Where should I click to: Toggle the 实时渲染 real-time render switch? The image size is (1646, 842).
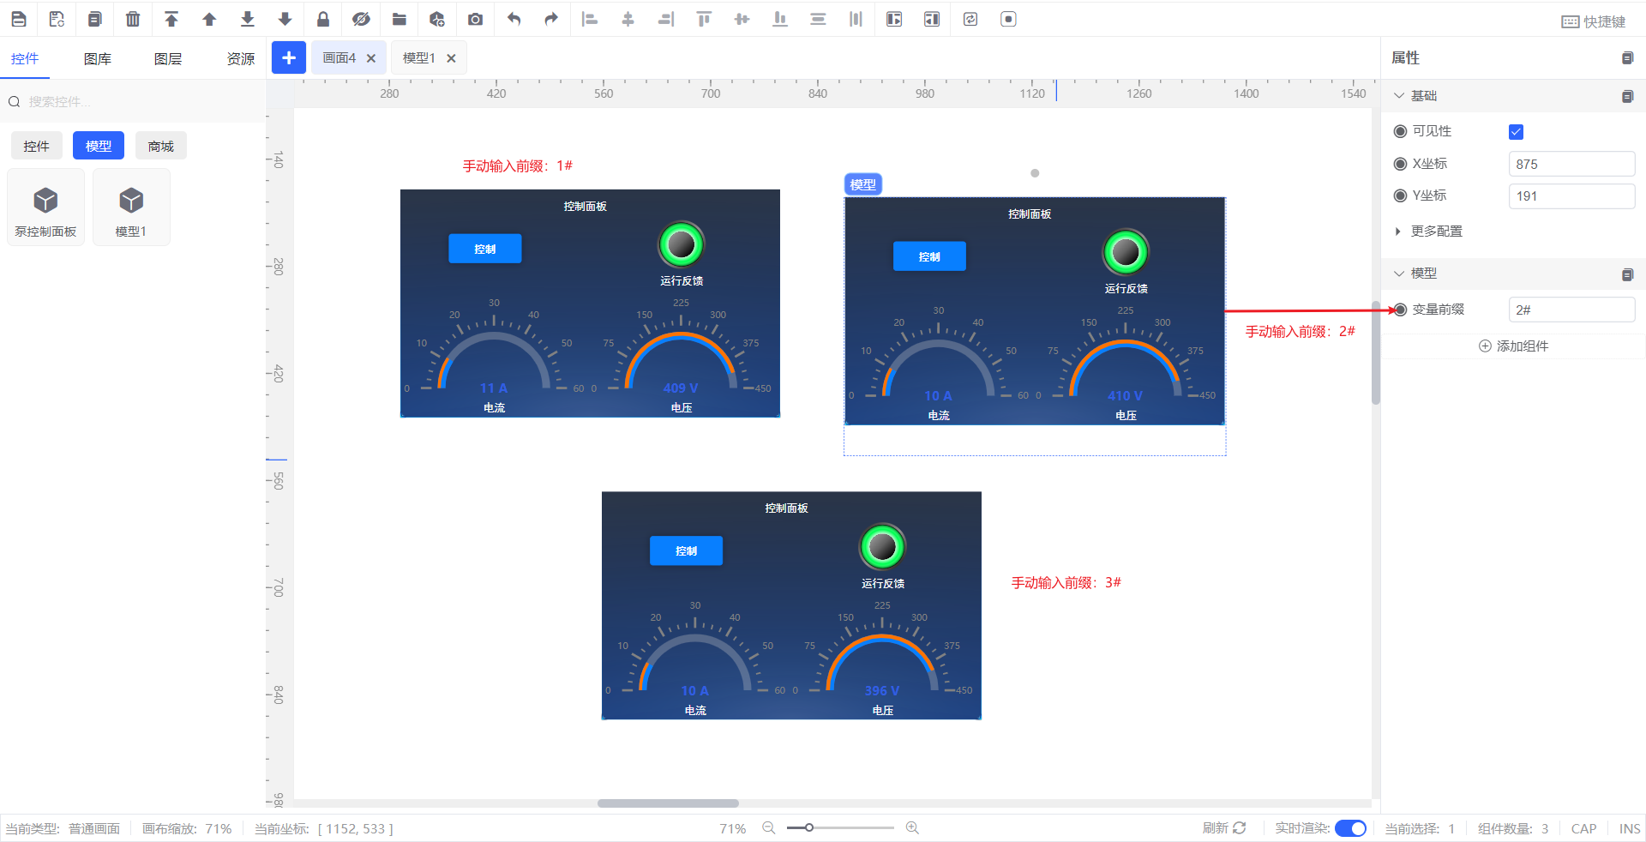1350,828
